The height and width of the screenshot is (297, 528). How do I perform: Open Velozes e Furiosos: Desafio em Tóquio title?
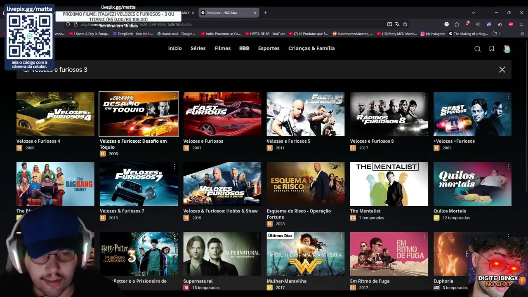133,144
